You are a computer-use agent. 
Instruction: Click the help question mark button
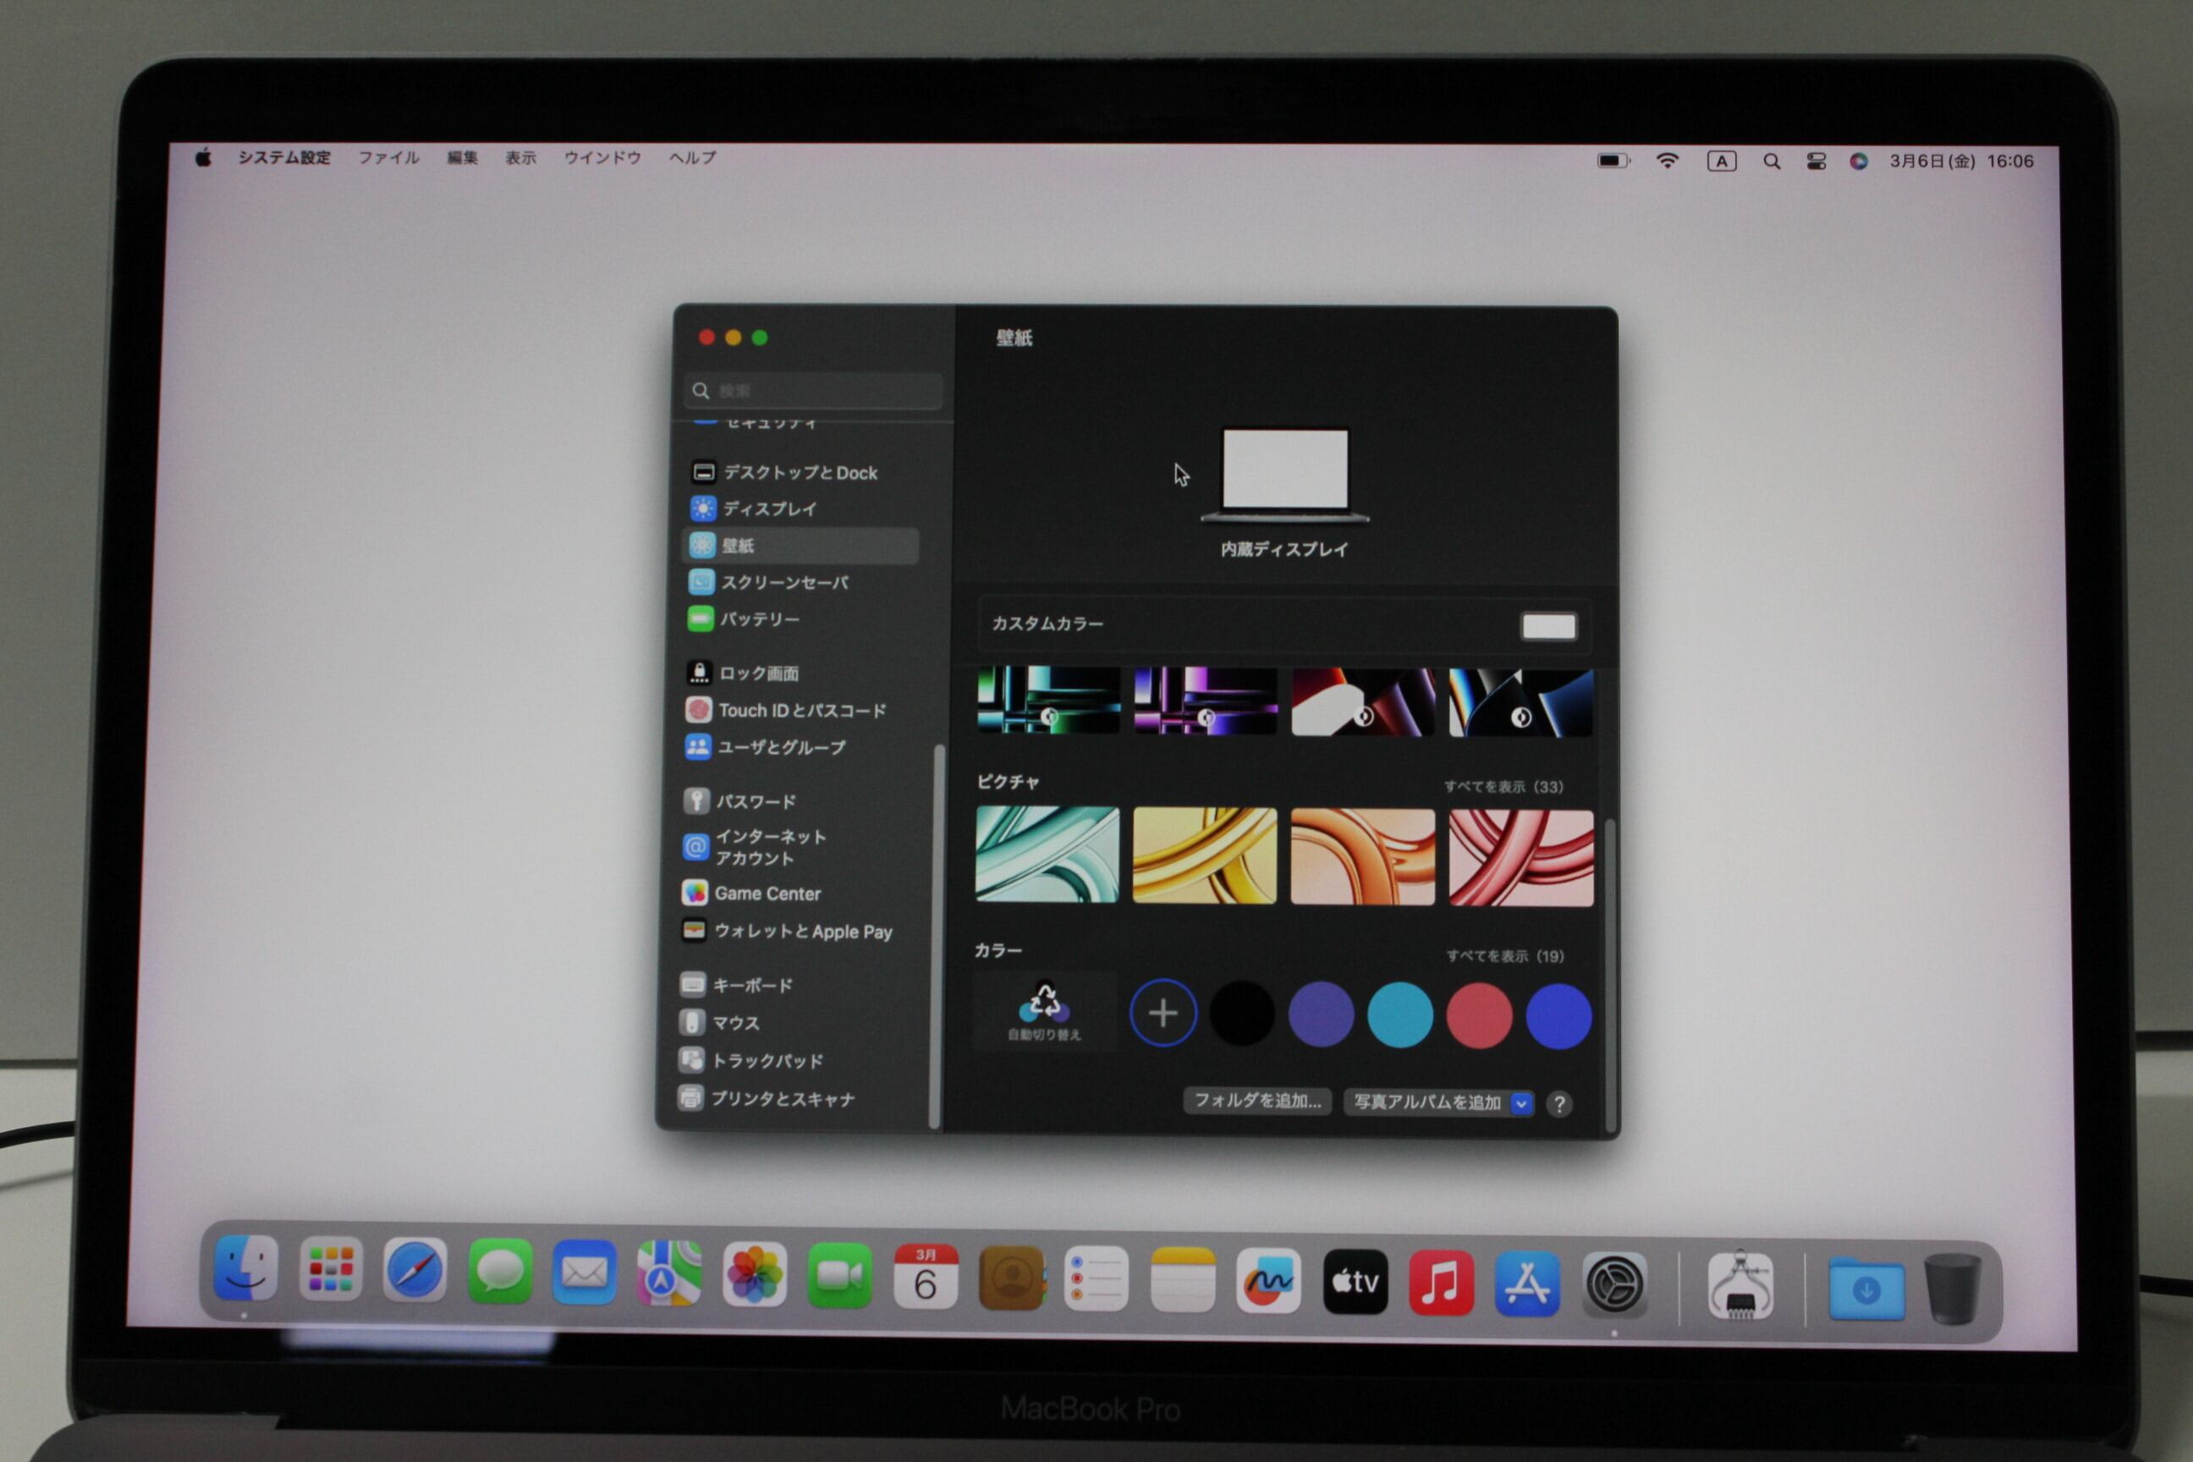(x=1559, y=1104)
